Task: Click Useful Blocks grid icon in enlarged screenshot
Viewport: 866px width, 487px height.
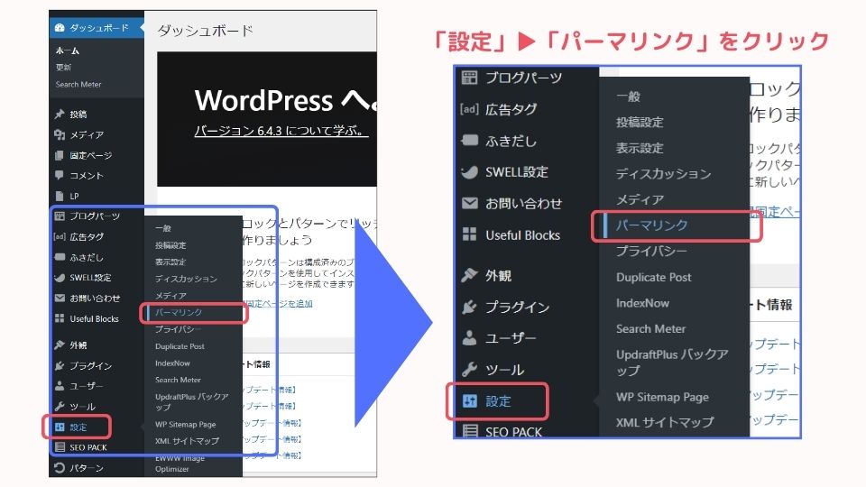Action: [x=469, y=234]
